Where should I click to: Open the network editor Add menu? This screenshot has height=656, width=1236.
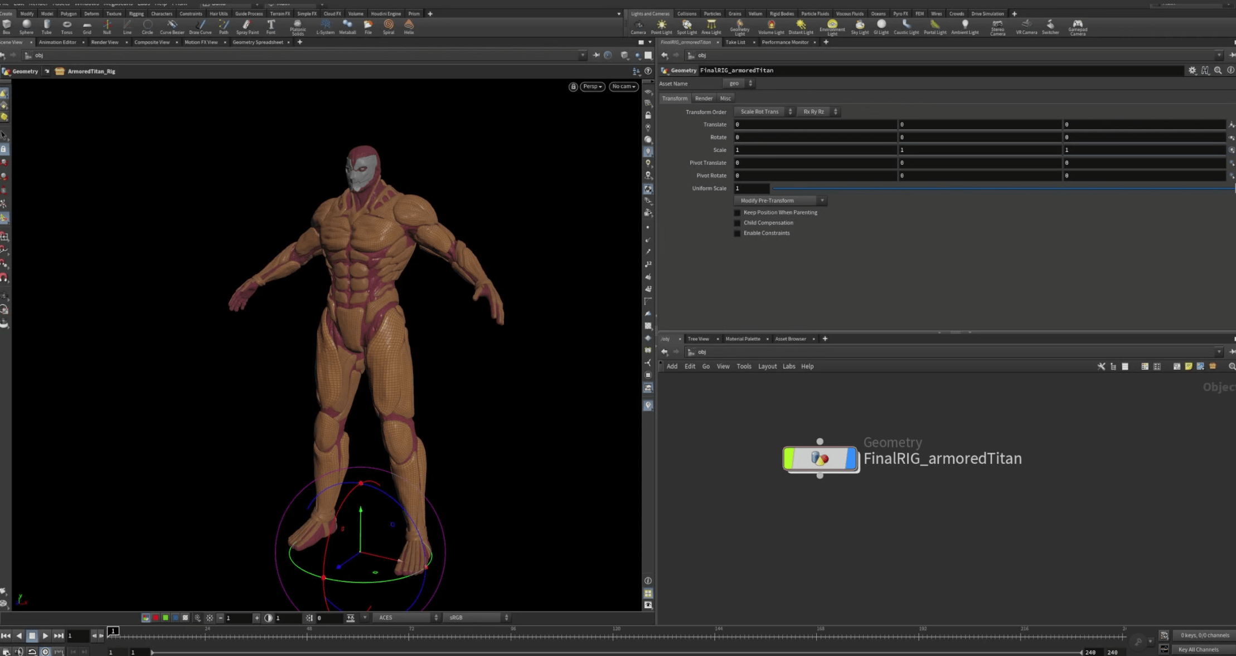pos(672,366)
